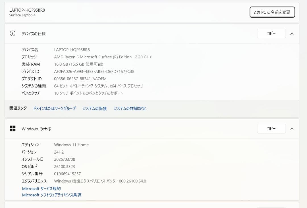Screen dimensions: 307x208
Task: Click the 実装 RAM label
Action: 30,64
